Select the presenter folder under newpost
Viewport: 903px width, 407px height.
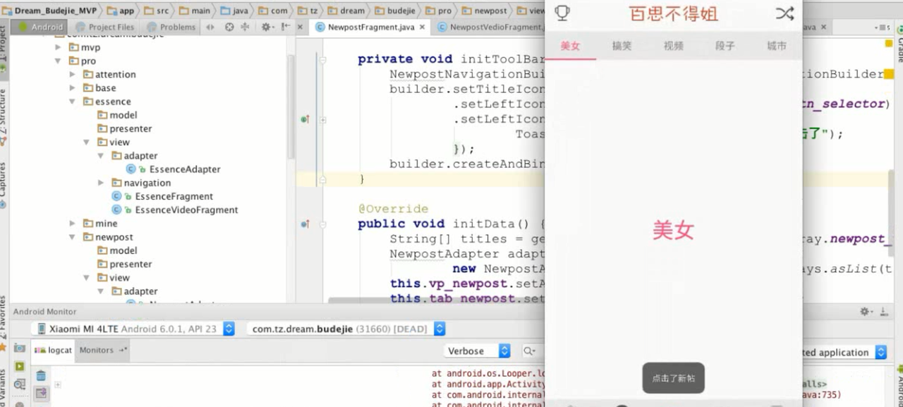(124, 264)
